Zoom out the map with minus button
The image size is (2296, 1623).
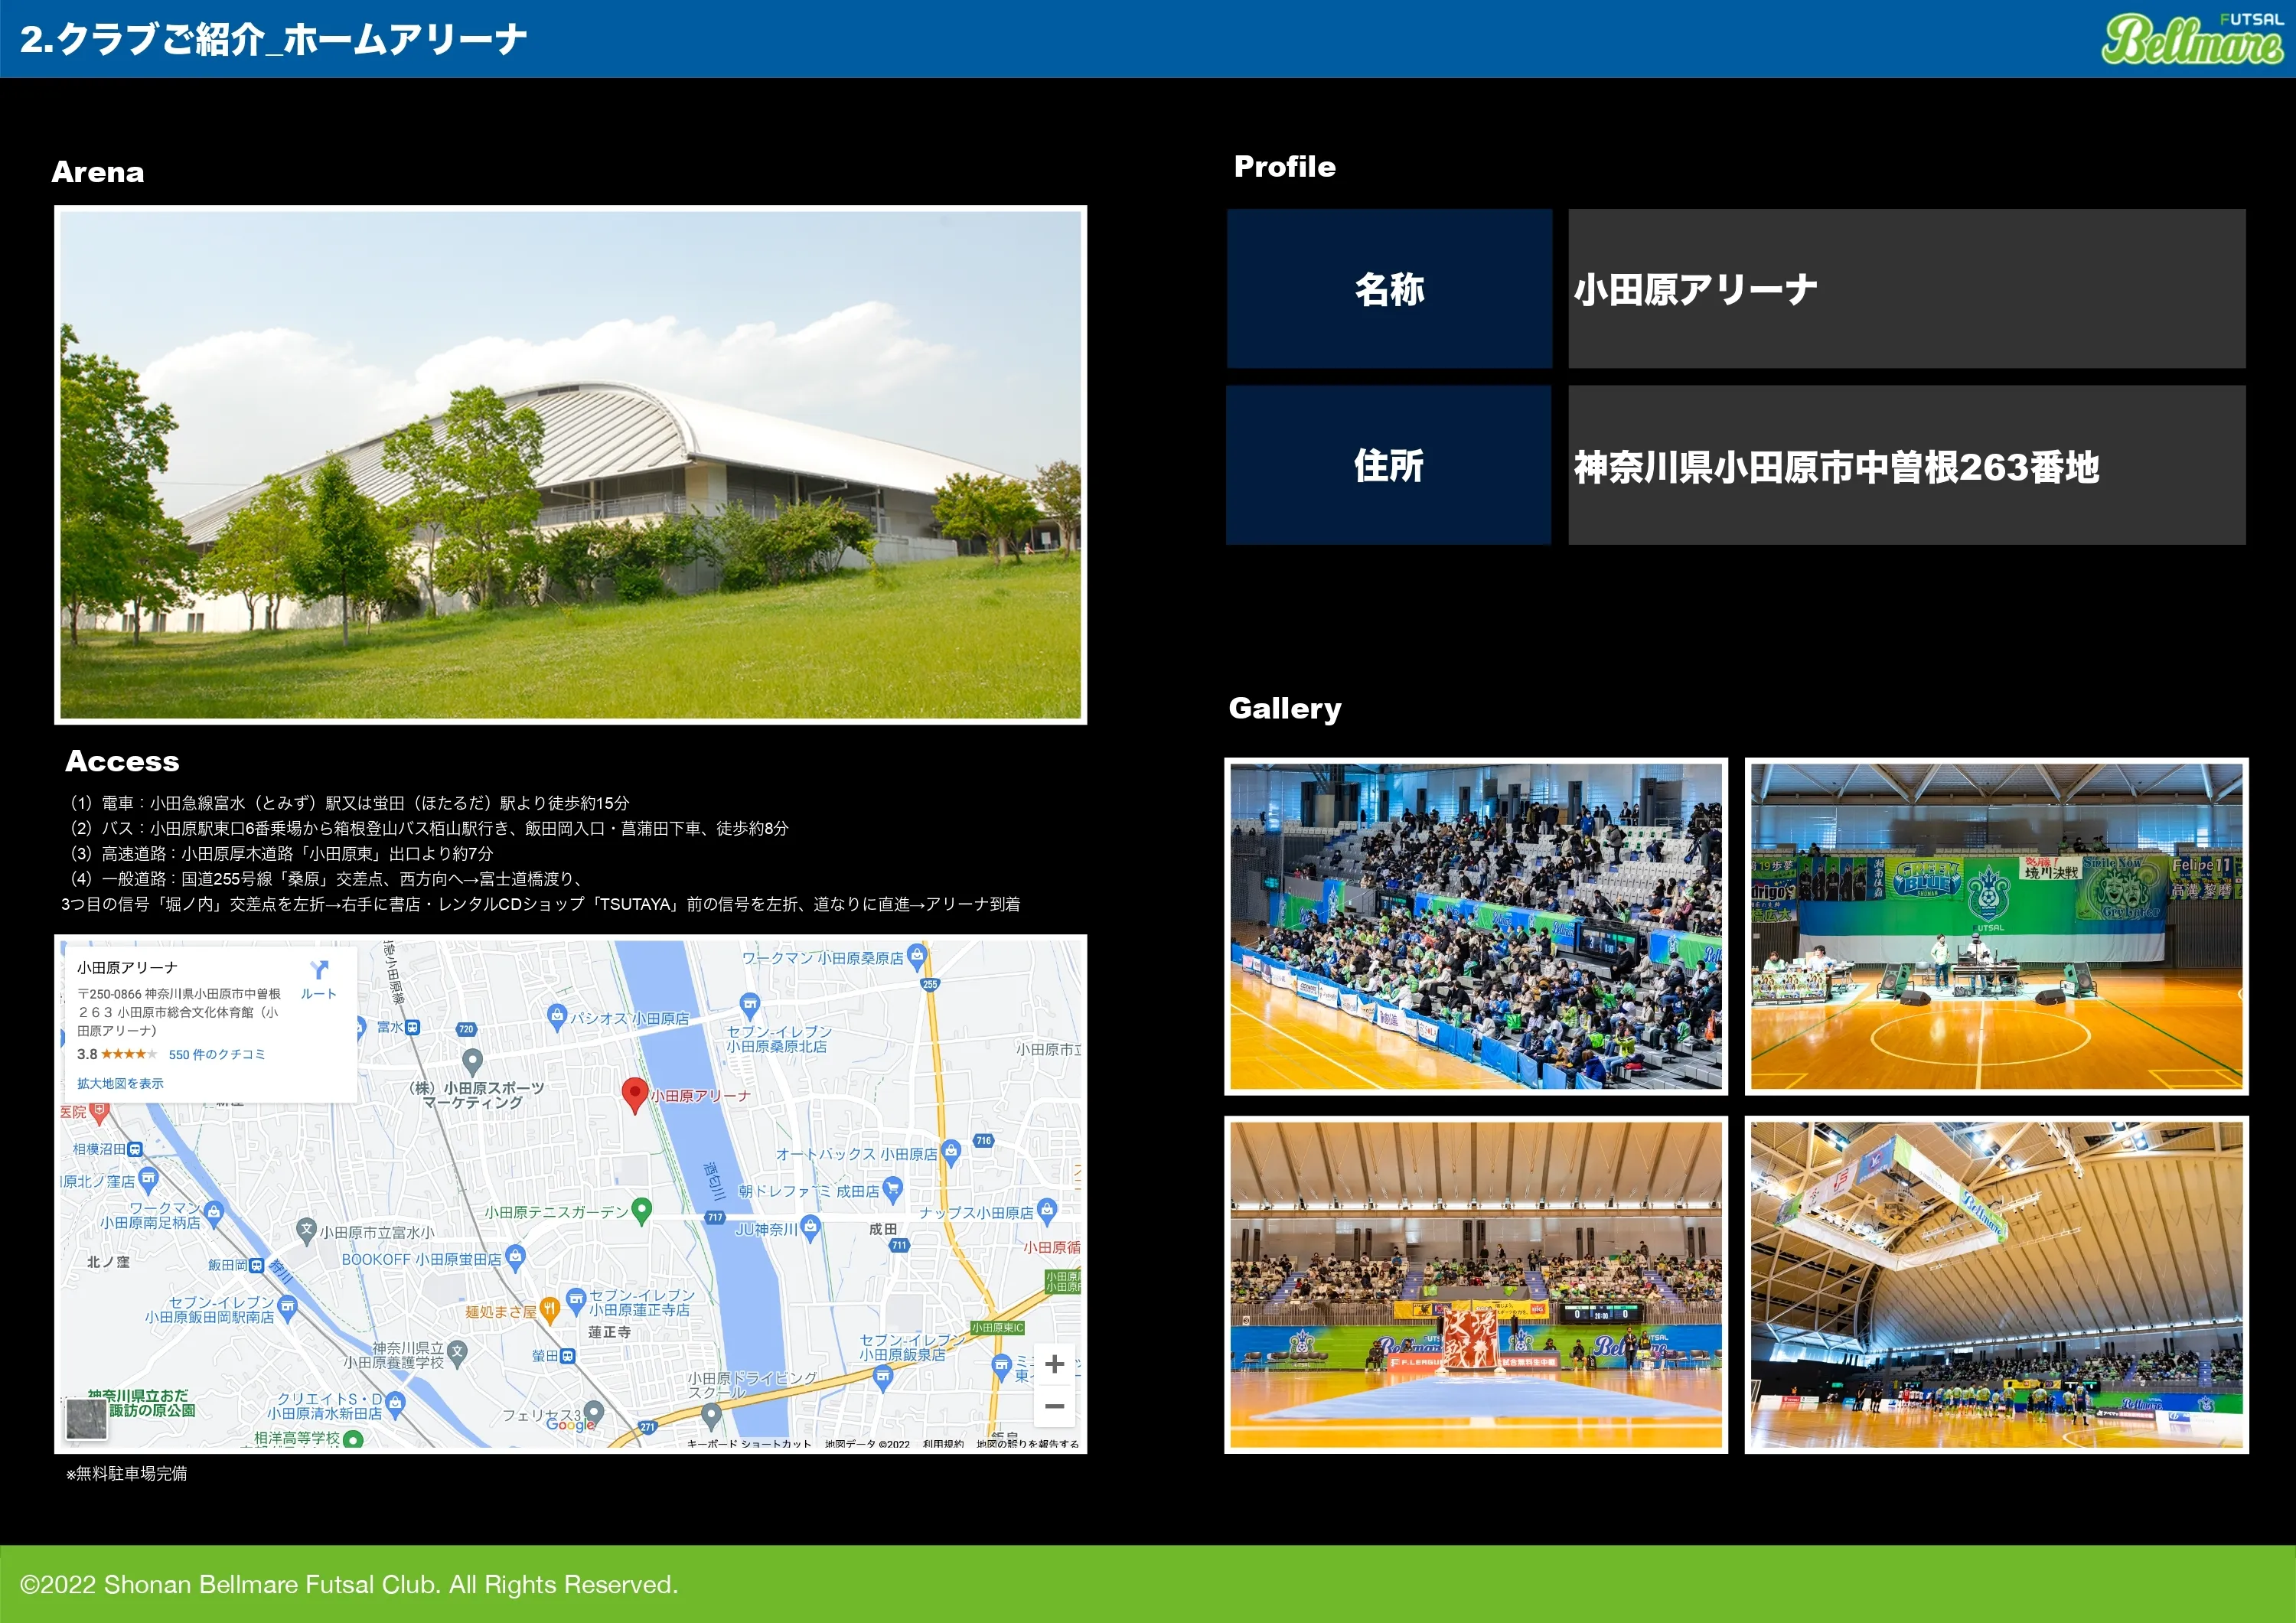[1054, 1406]
